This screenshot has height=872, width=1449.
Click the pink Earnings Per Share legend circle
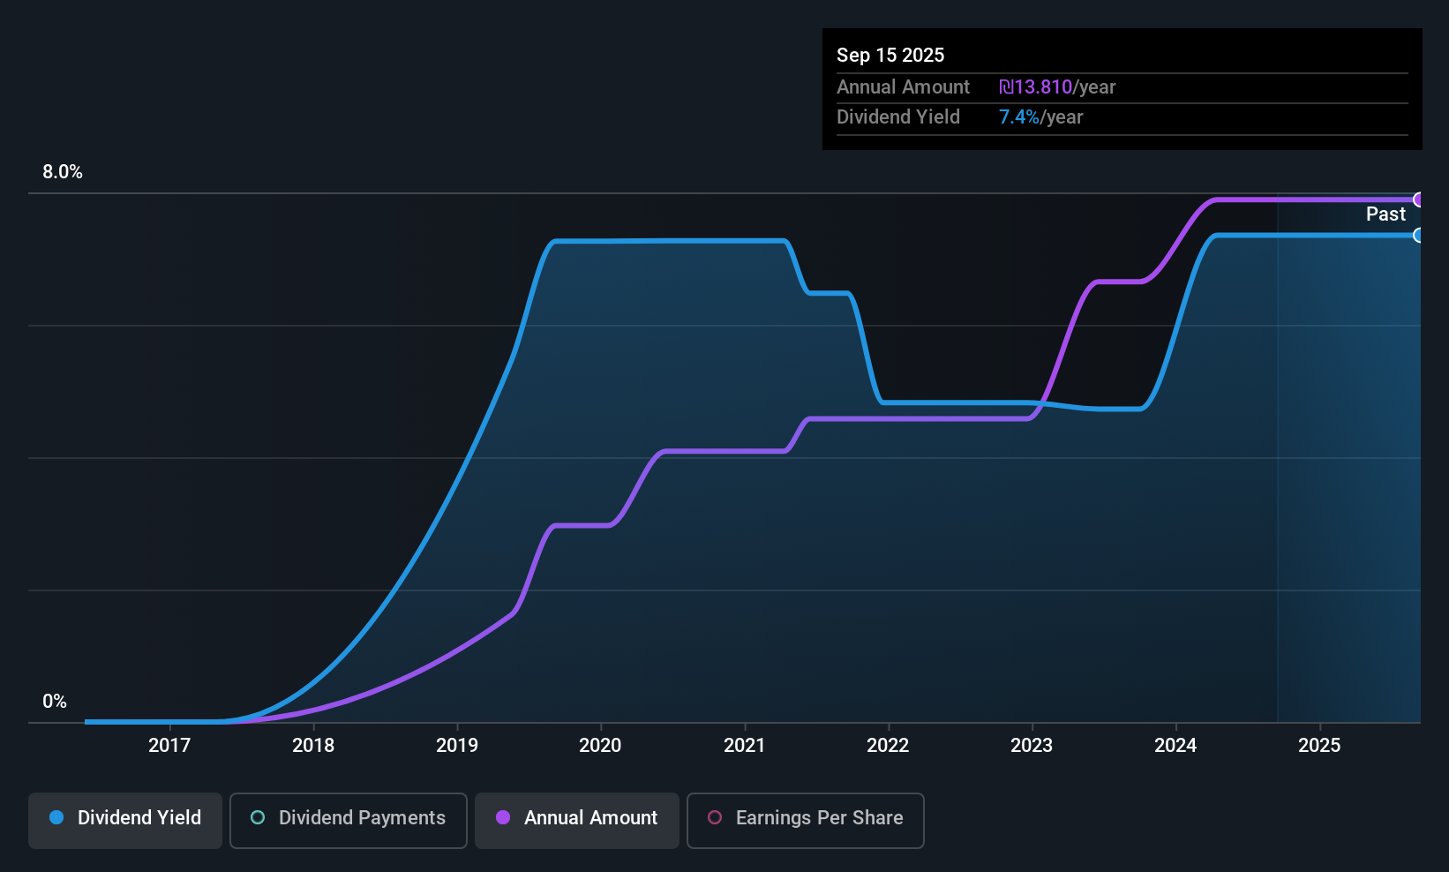pyautogui.click(x=715, y=818)
